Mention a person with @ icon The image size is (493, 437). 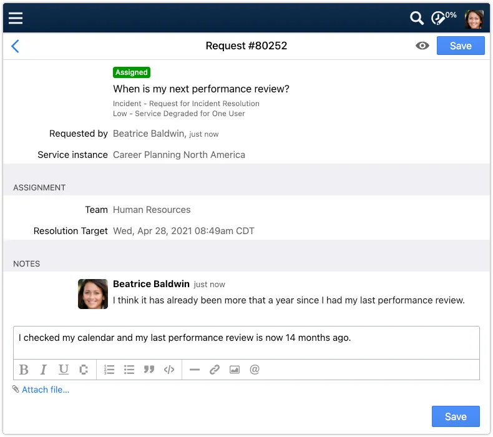255,370
